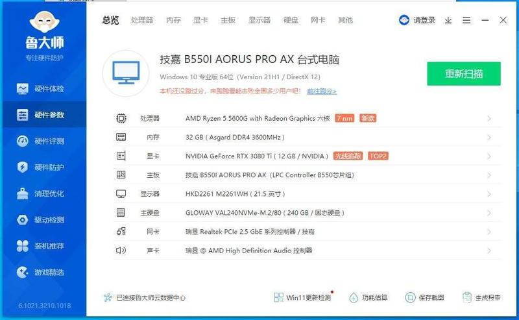Click the 重新扫描 green button
The height and width of the screenshot is (320, 519).
[x=464, y=73]
